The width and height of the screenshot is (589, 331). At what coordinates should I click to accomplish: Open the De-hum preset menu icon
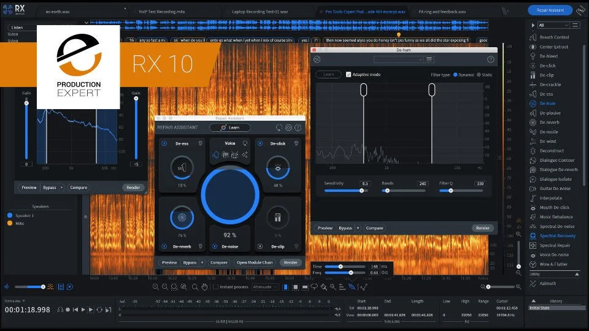click(x=429, y=59)
